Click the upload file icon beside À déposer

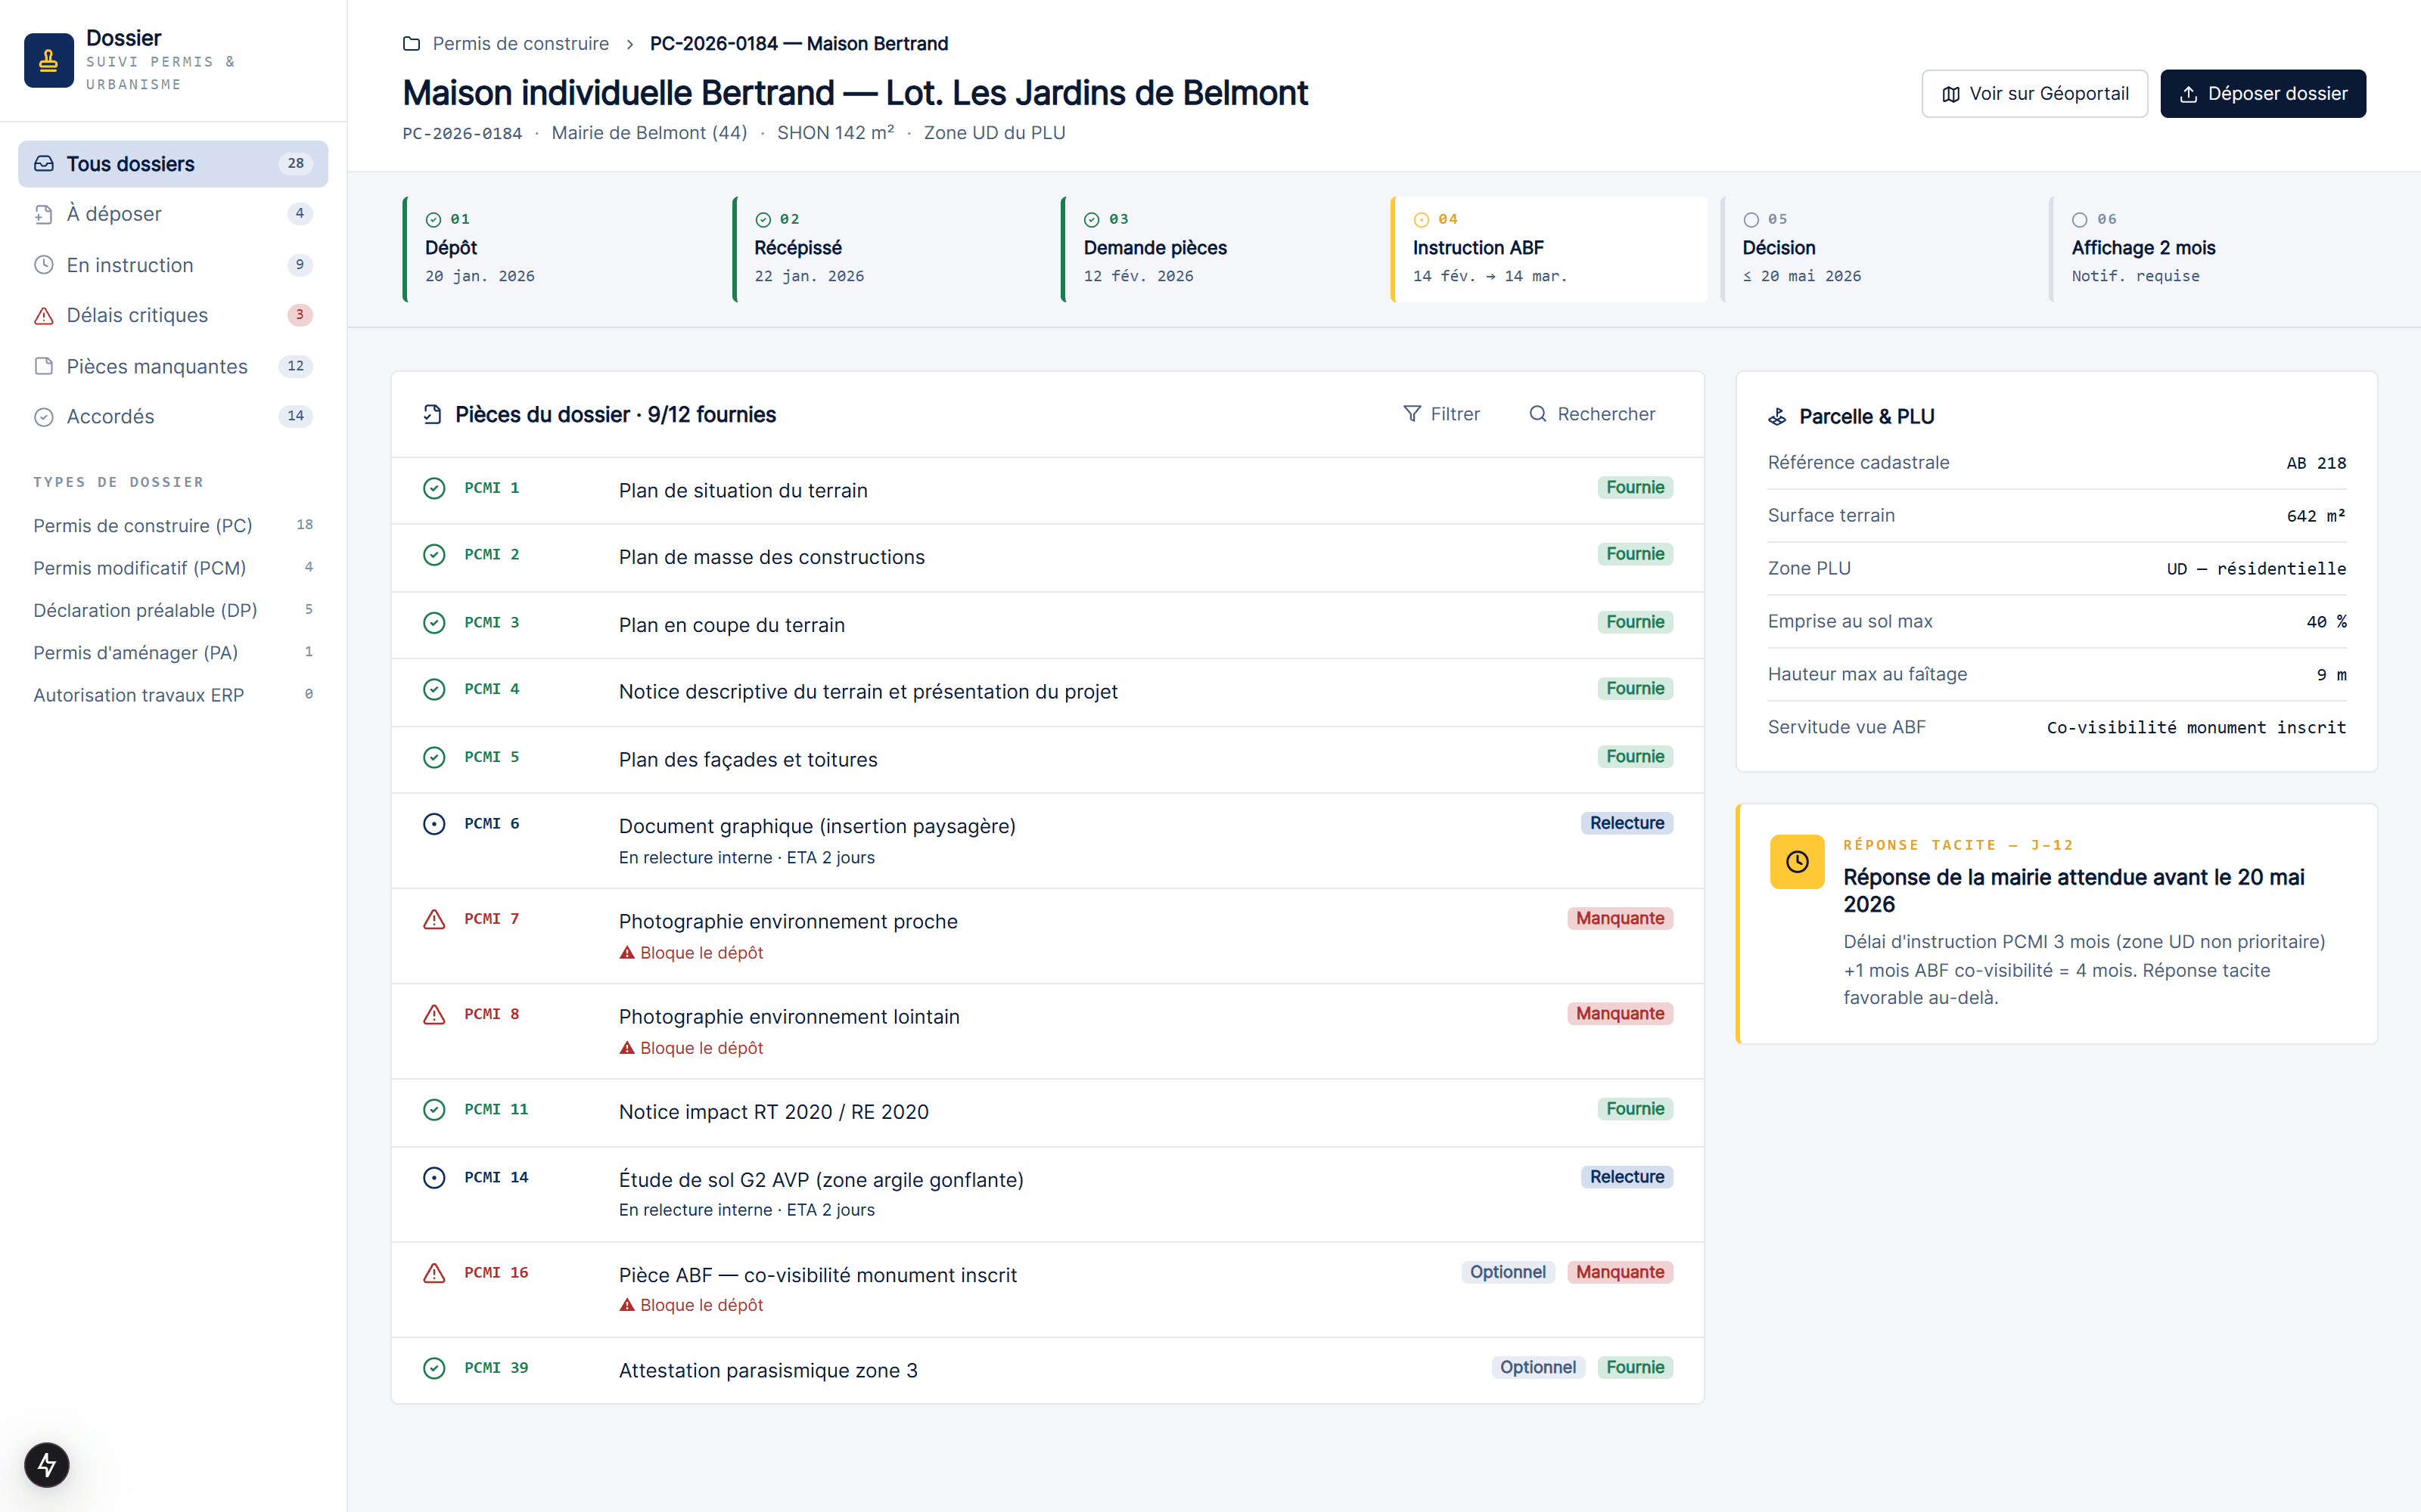(44, 214)
